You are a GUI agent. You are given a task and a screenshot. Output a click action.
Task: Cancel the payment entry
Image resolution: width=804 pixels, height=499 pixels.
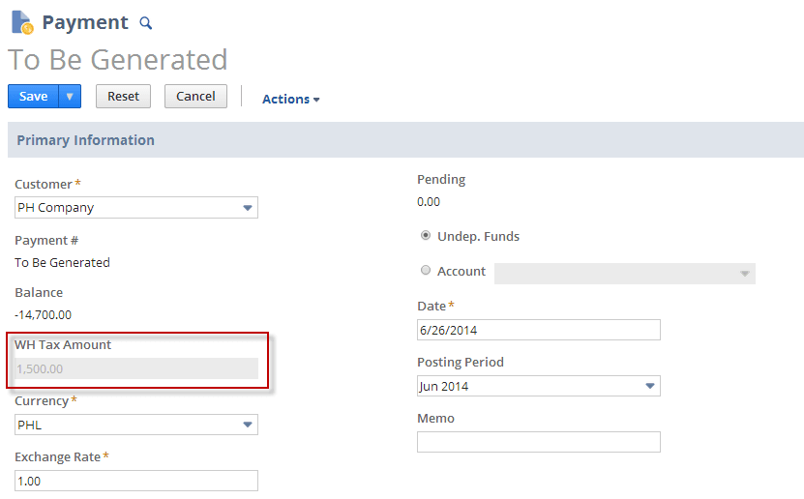195,97
